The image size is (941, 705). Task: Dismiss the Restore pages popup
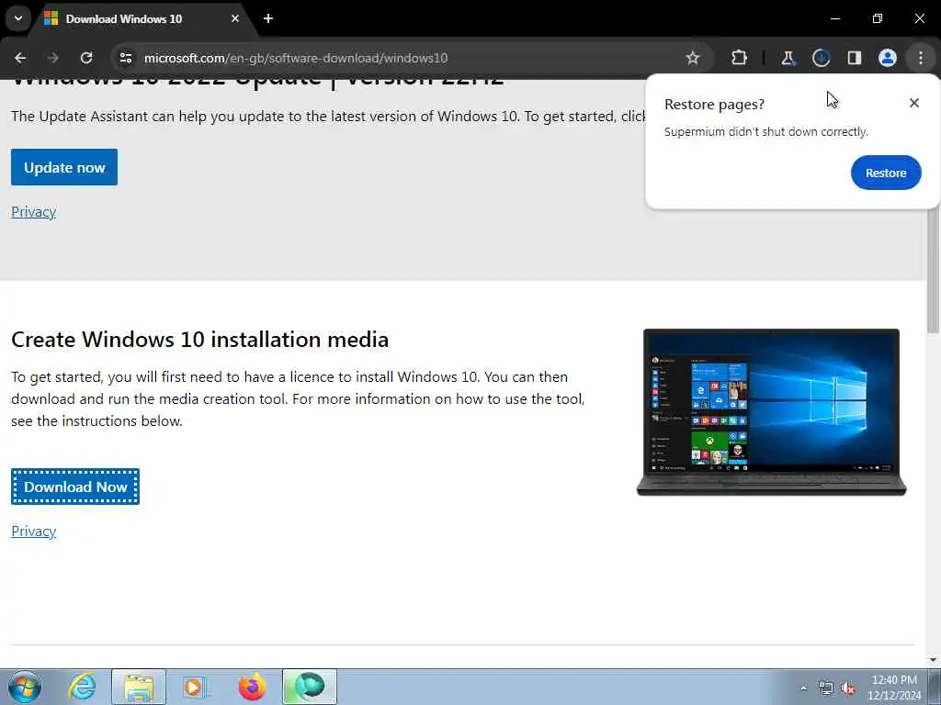914,103
